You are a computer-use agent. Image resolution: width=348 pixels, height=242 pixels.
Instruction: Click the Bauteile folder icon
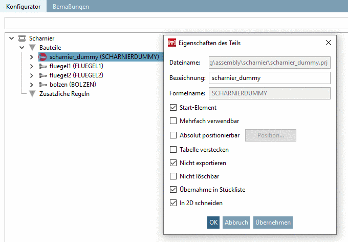click(33, 48)
